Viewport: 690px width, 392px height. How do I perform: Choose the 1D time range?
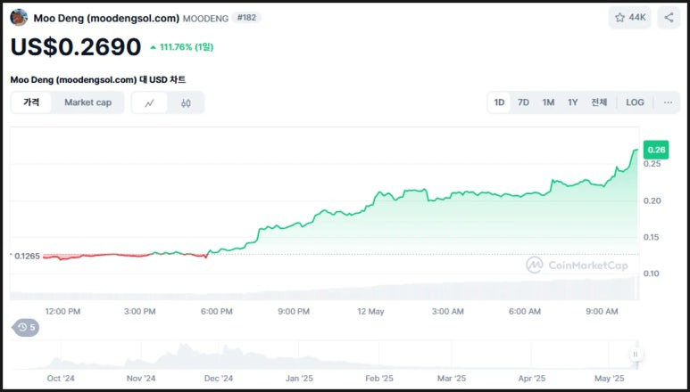(x=499, y=102)
